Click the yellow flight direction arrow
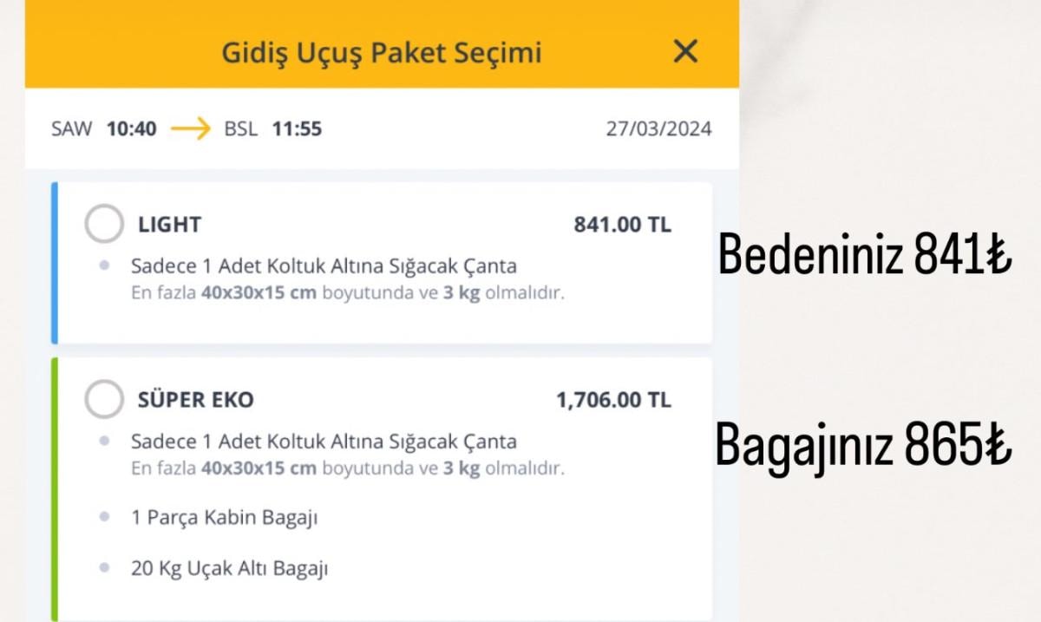1041x622 pixels. (x=191, y=130)
